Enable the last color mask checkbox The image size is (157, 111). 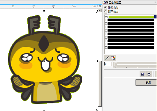point(106,48)
